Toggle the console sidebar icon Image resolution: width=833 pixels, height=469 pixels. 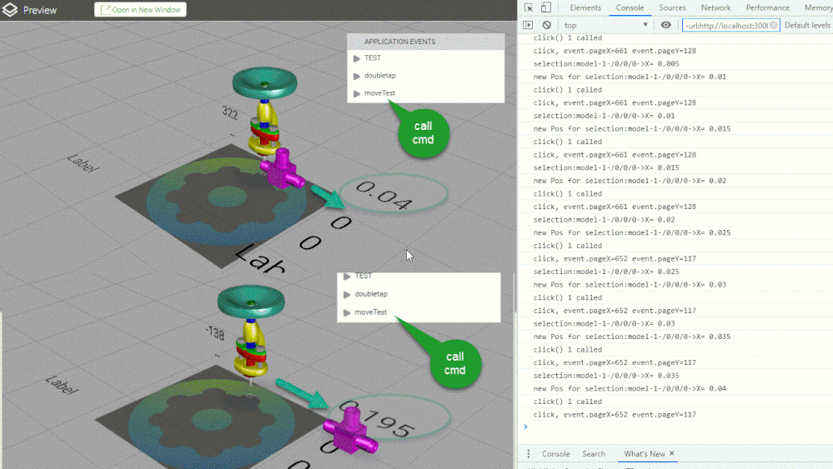pos(528,25)
